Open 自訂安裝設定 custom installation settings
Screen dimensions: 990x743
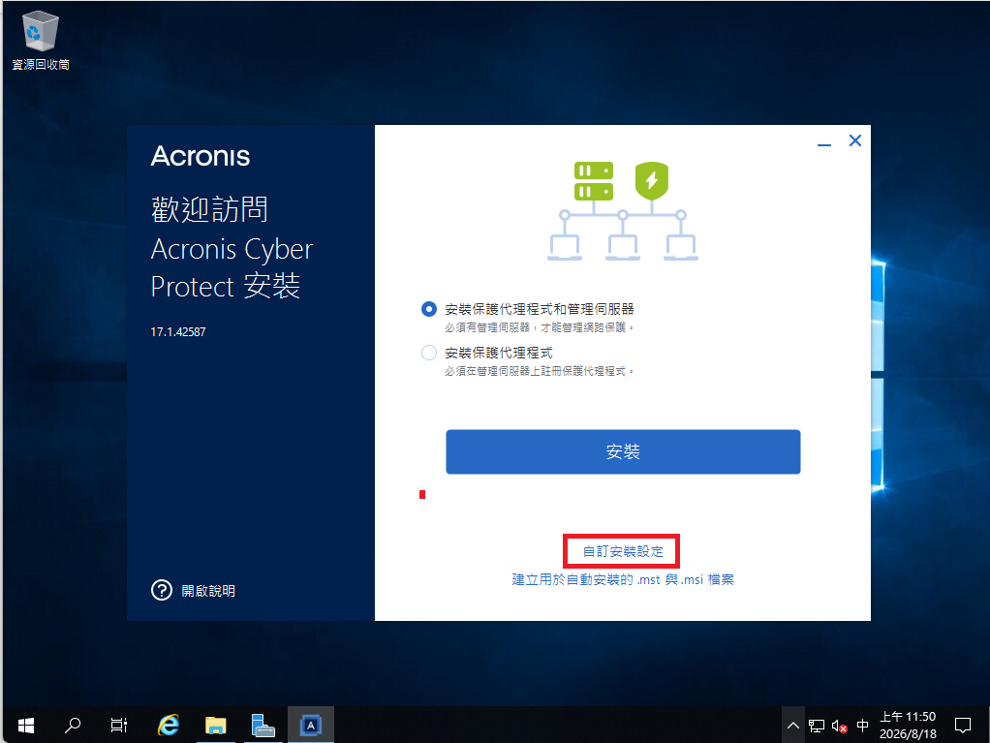[623, 552]
